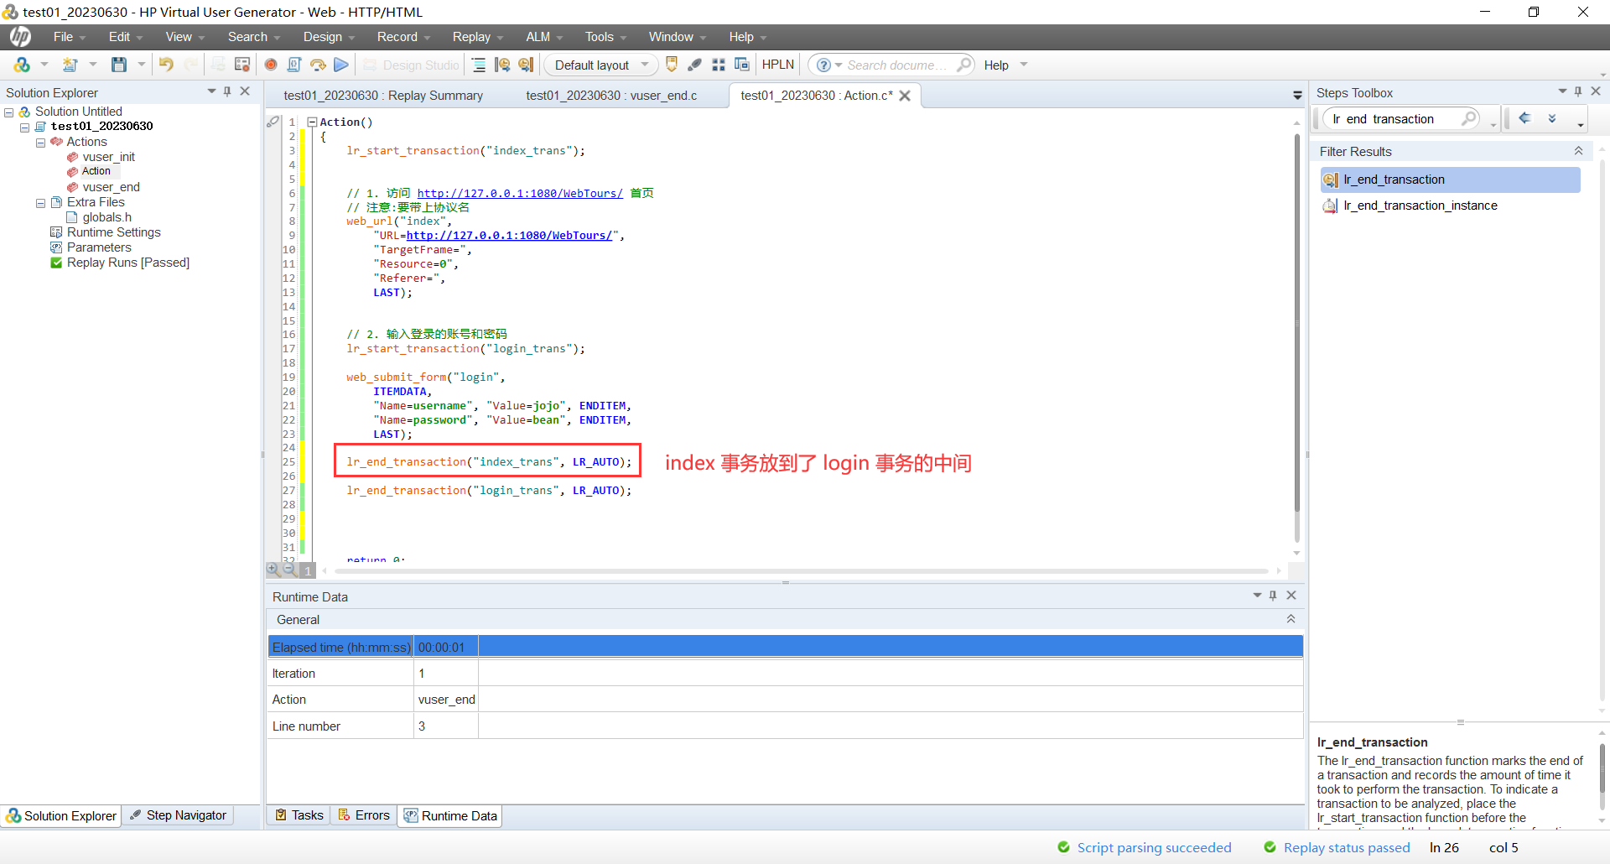The width and height of the screenshot is (1610, 864).
Task: Collapse the Extra Files tree node
Action: pyautogui.click(x=40, y=203)
